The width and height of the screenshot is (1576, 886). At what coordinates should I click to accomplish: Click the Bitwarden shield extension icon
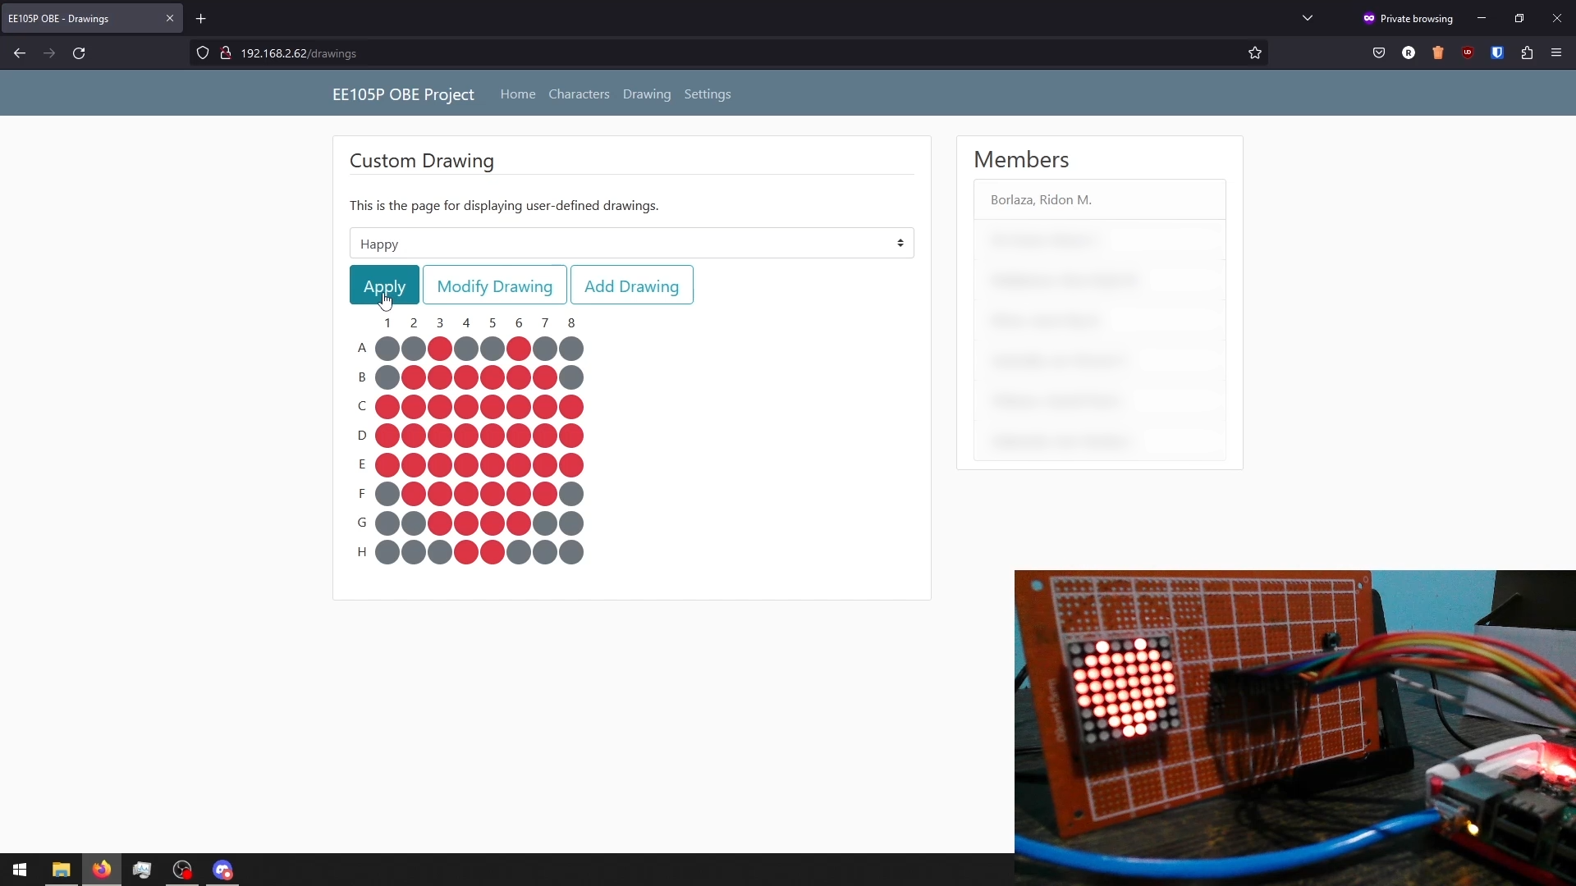pos(1497,53)
